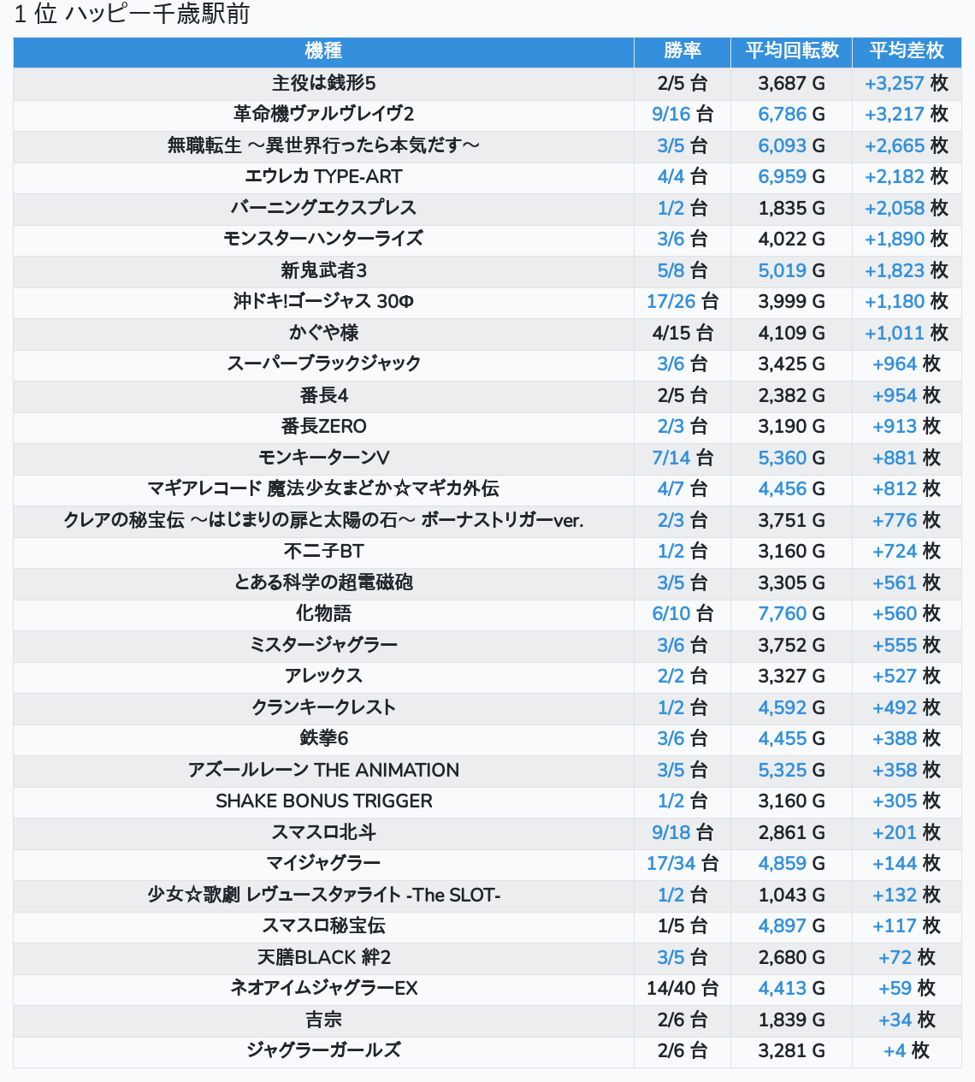Open 革命機ヴァルヴレイヴ2 row name
This screenshot has height=1082, width=975.
323,114
